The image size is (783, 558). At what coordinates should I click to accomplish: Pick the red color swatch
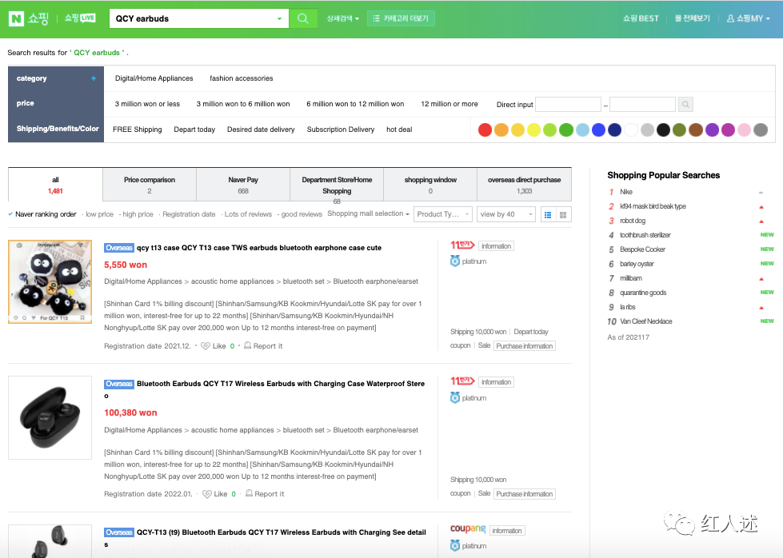485,130
